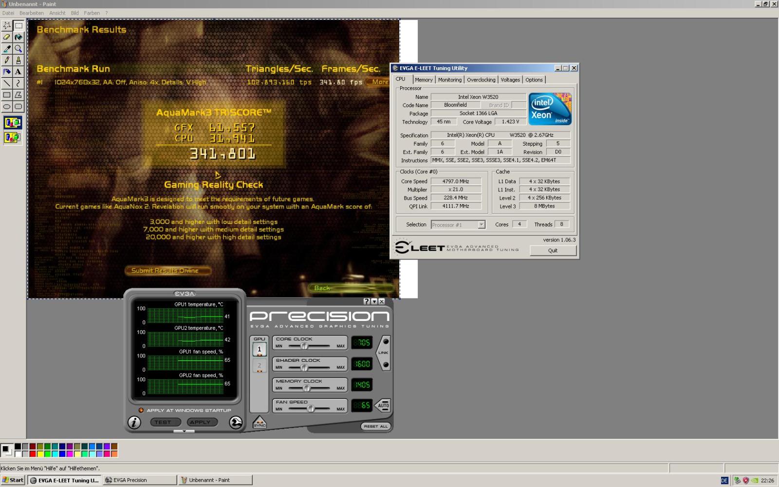Switch to EVGA Precision taskbar item

click(140, 480)
